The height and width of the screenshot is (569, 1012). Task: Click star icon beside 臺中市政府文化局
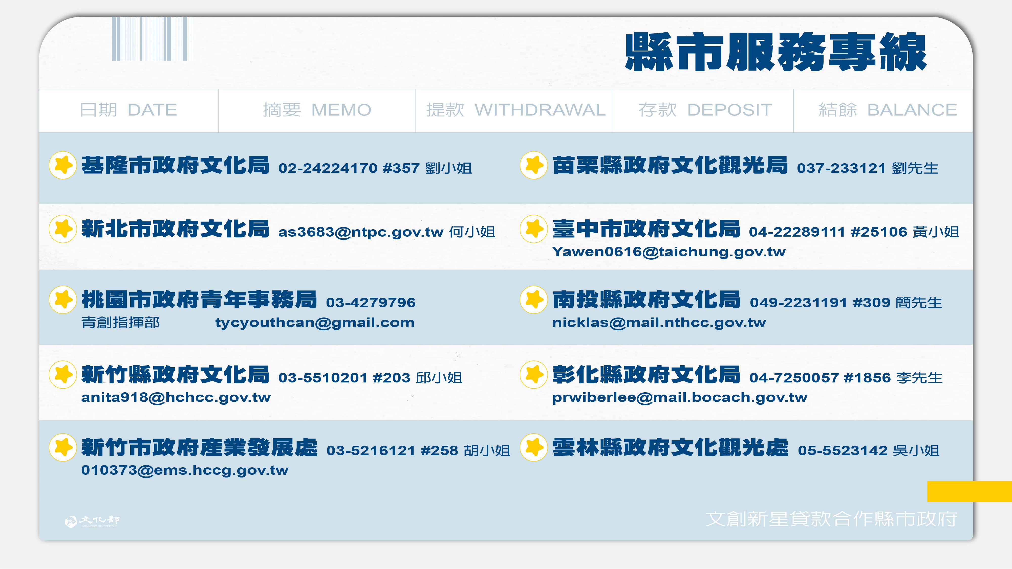coord(533,229)
